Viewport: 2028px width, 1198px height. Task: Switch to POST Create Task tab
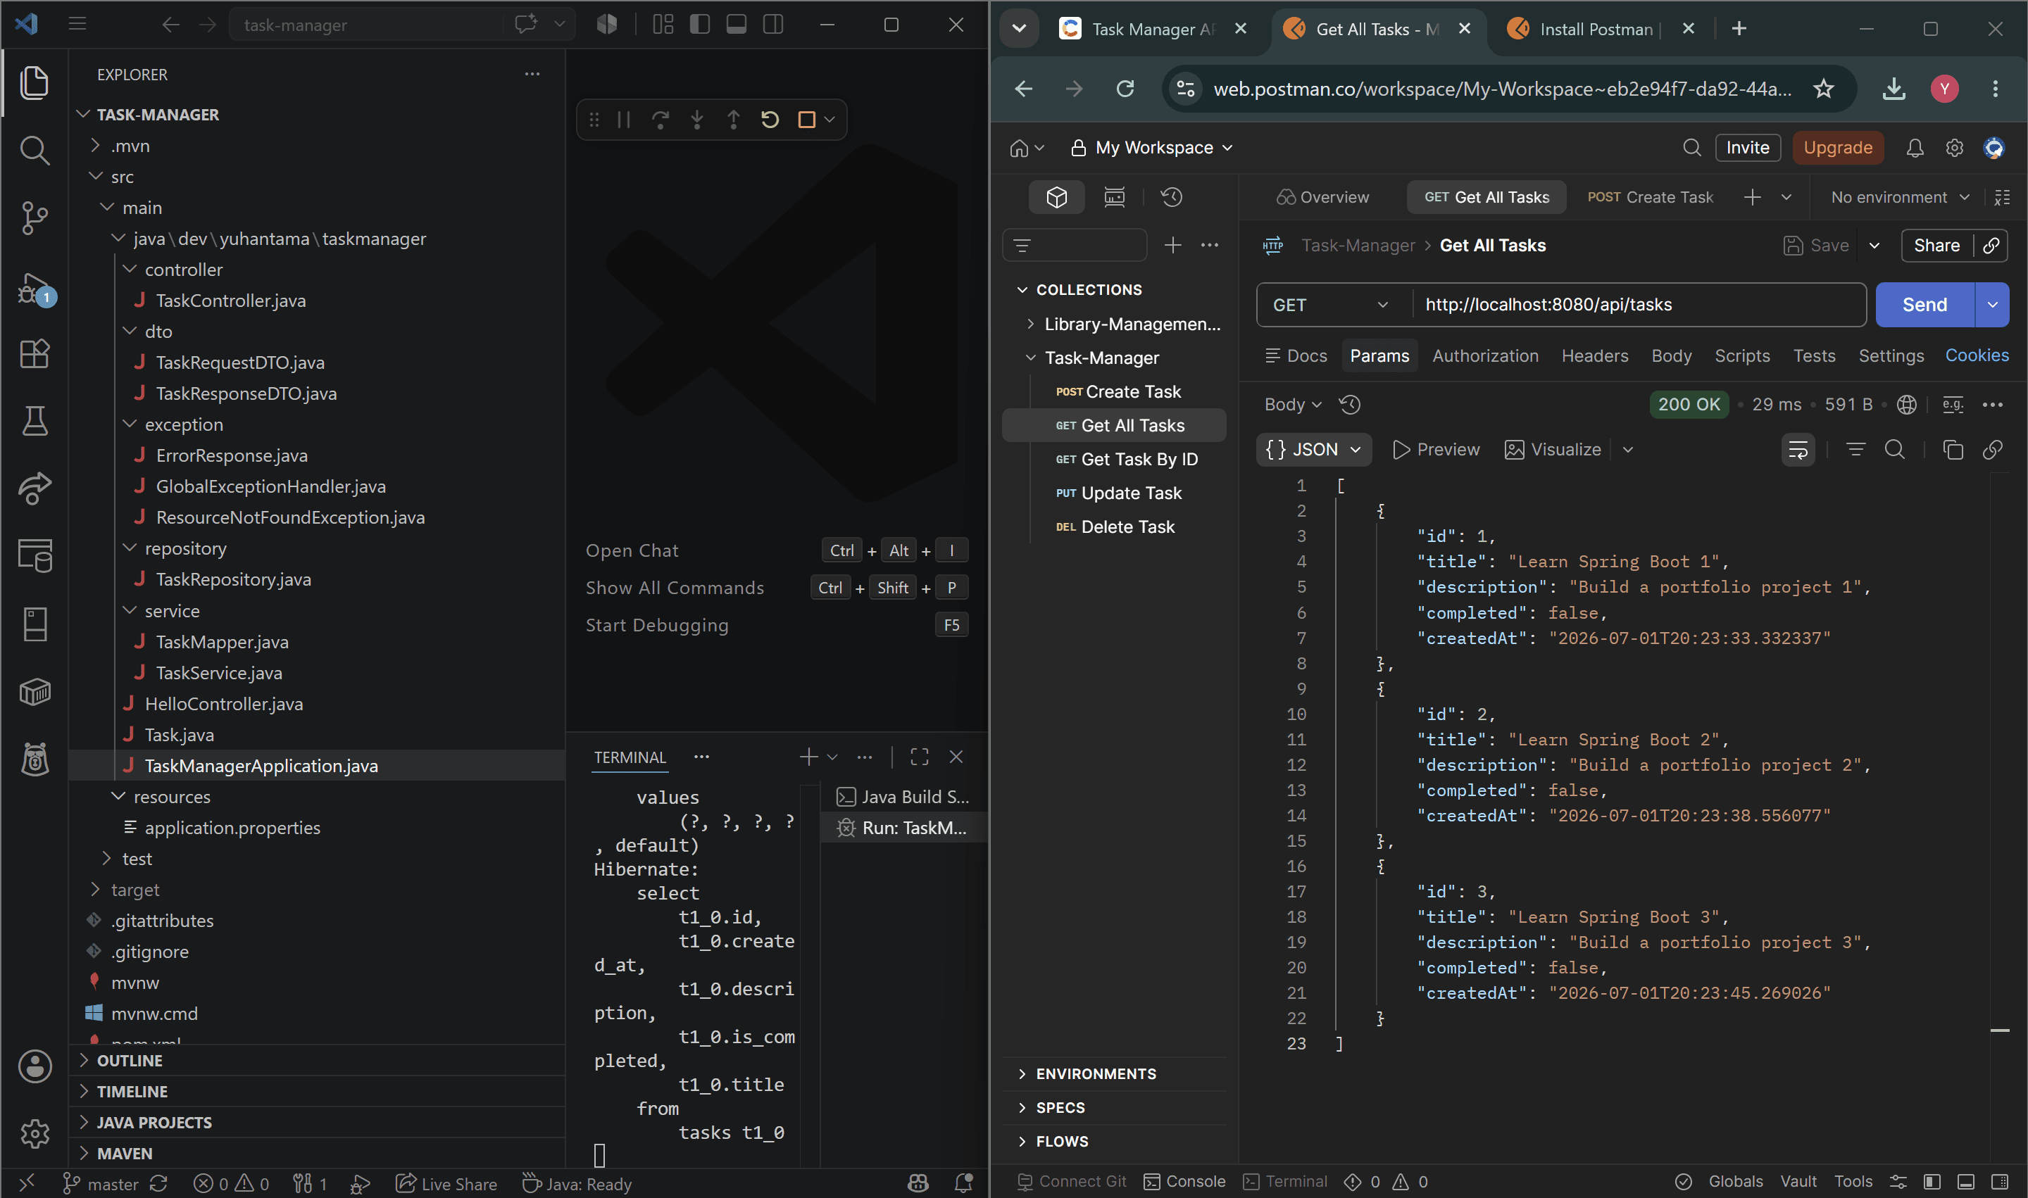[1649, 197]
